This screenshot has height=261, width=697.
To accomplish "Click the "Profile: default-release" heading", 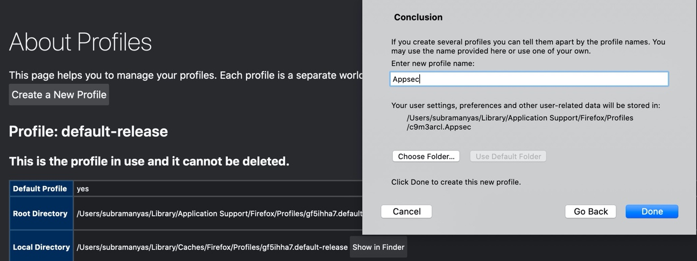I will tap(88, 132).
